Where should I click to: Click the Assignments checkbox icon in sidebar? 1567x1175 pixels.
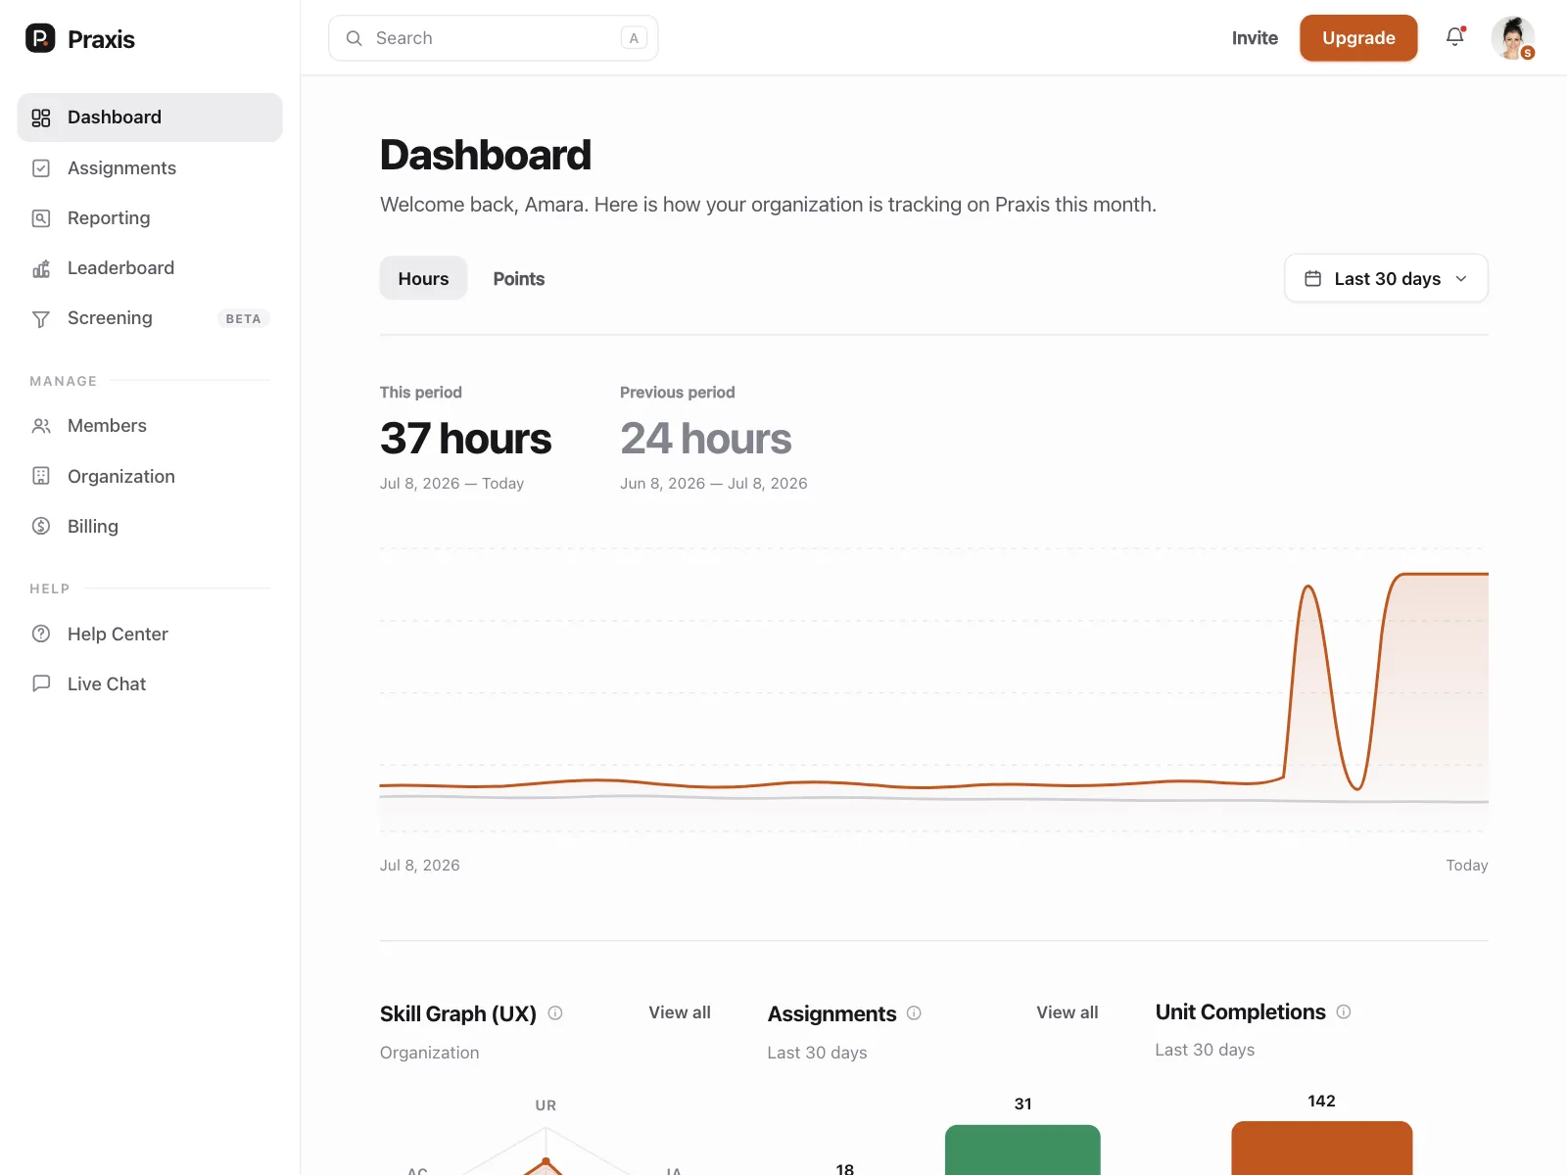41,168
